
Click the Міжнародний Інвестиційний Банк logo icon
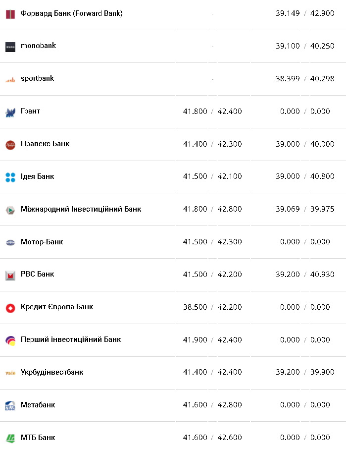tap(10, 210)
